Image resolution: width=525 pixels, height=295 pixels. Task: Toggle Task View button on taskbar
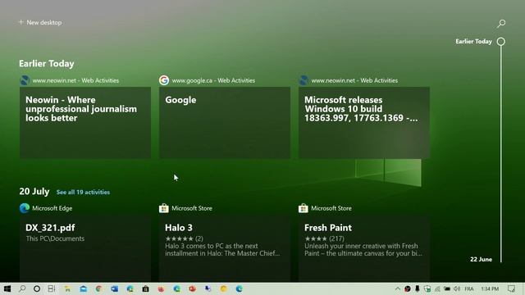(x=52, y=288)
